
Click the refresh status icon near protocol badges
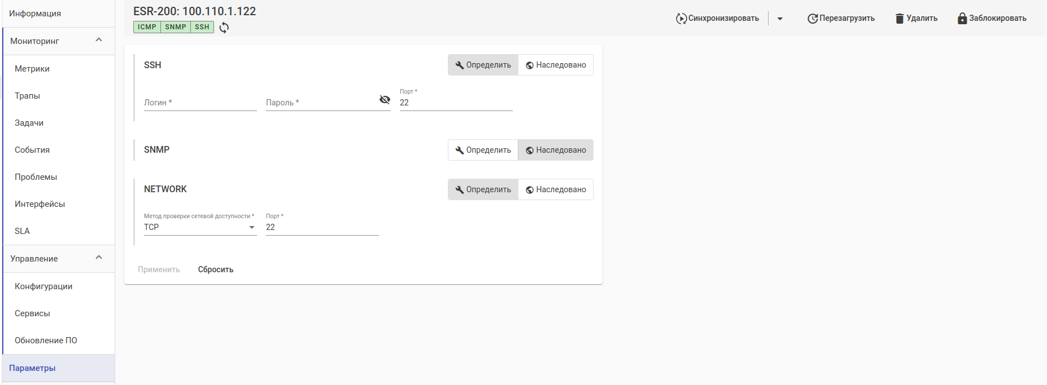click(224, 28)
